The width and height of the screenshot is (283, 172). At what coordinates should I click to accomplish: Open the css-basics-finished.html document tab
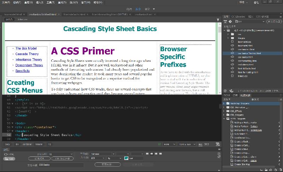[x=43, y=14]
